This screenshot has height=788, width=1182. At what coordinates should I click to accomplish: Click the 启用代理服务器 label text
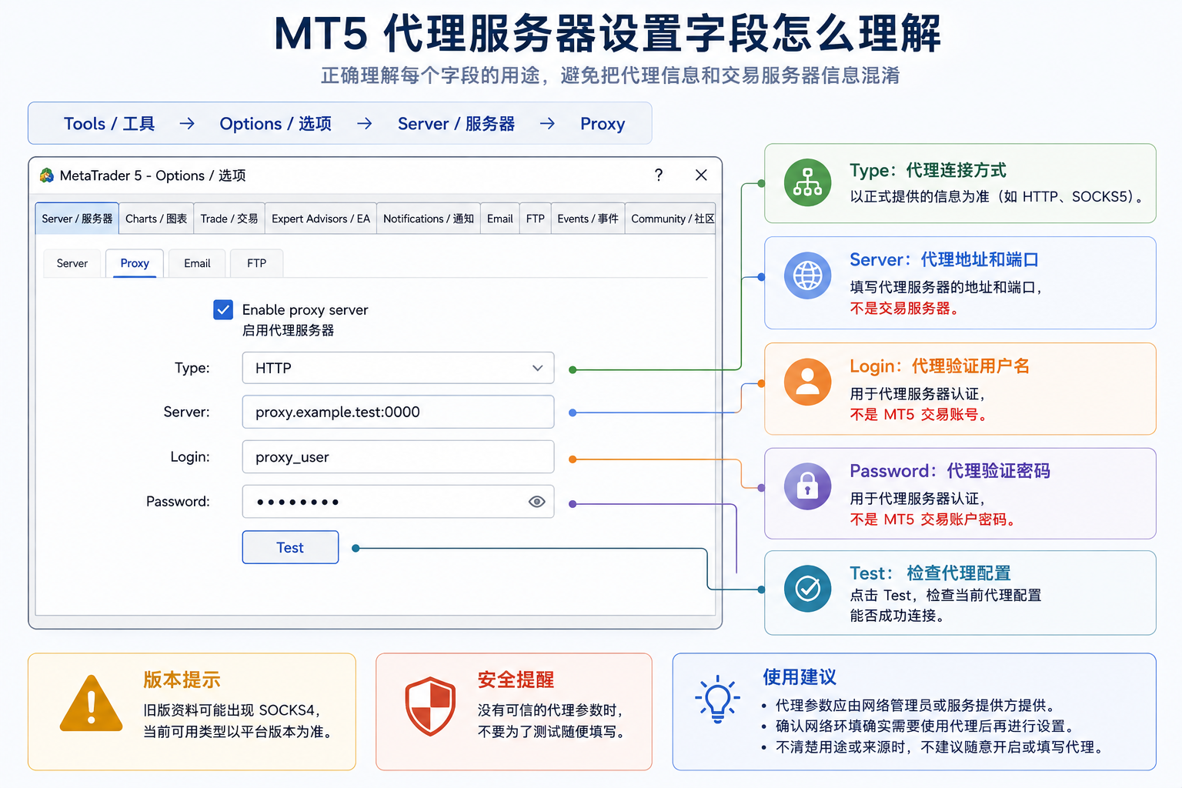click(x=289, y=330)
